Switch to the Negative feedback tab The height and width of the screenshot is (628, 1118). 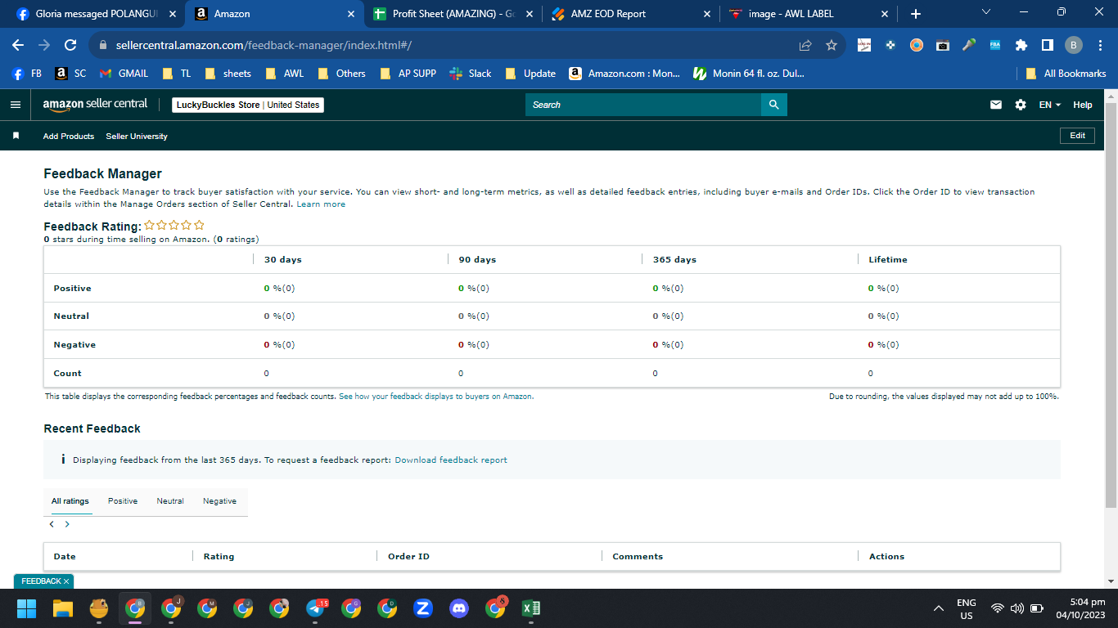click(219, 500)
